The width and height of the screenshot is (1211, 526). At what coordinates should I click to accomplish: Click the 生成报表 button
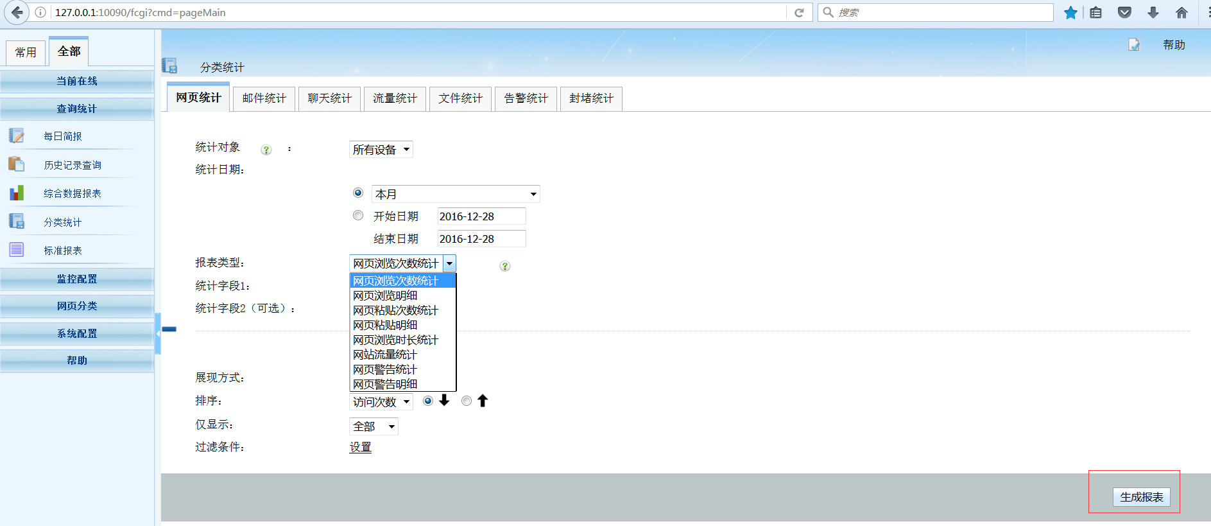[x=1141, y=497]
